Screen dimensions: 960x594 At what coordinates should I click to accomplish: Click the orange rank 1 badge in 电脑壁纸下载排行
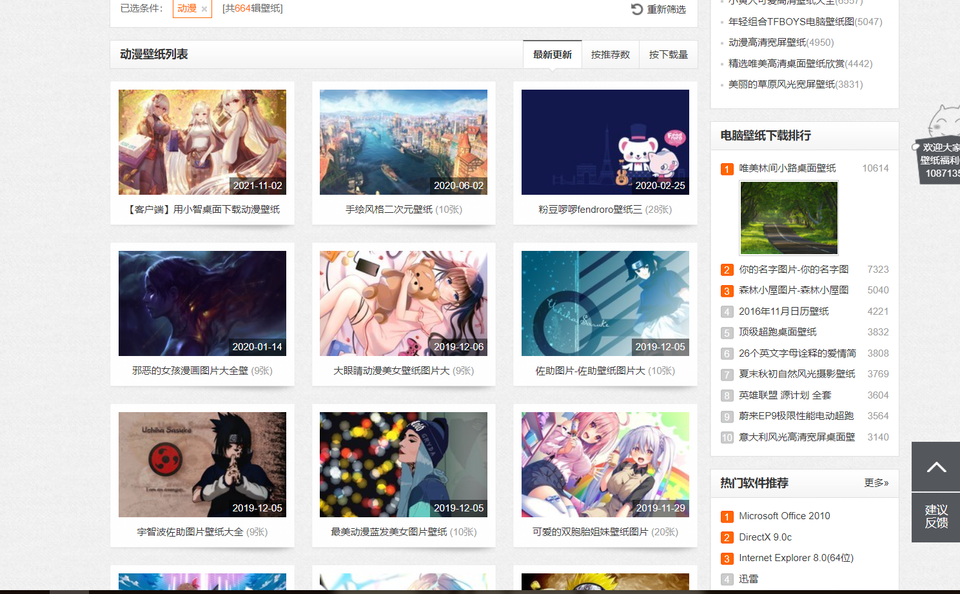click(x=727, y=169)
